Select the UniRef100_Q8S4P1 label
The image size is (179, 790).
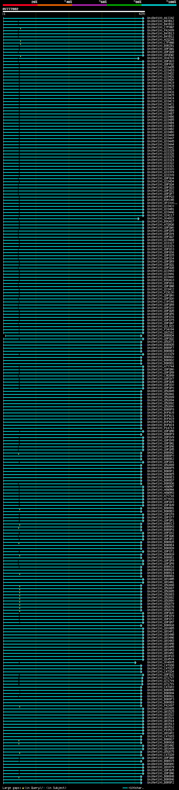click(x=161, y=632)
